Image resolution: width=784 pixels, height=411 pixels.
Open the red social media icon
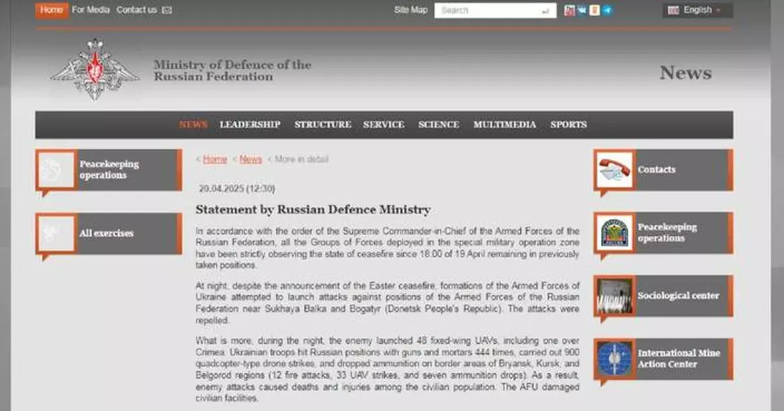(x=570, y=10)
